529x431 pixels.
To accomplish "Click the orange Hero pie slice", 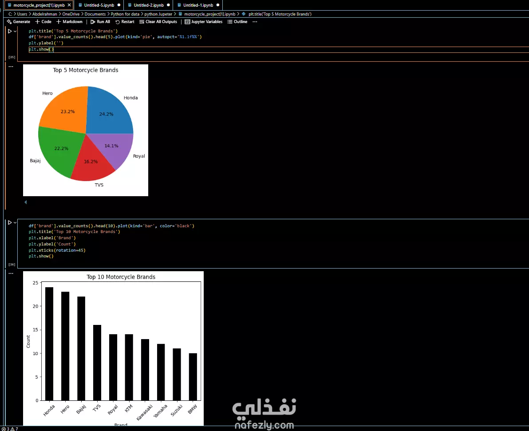I will point(66,110).
